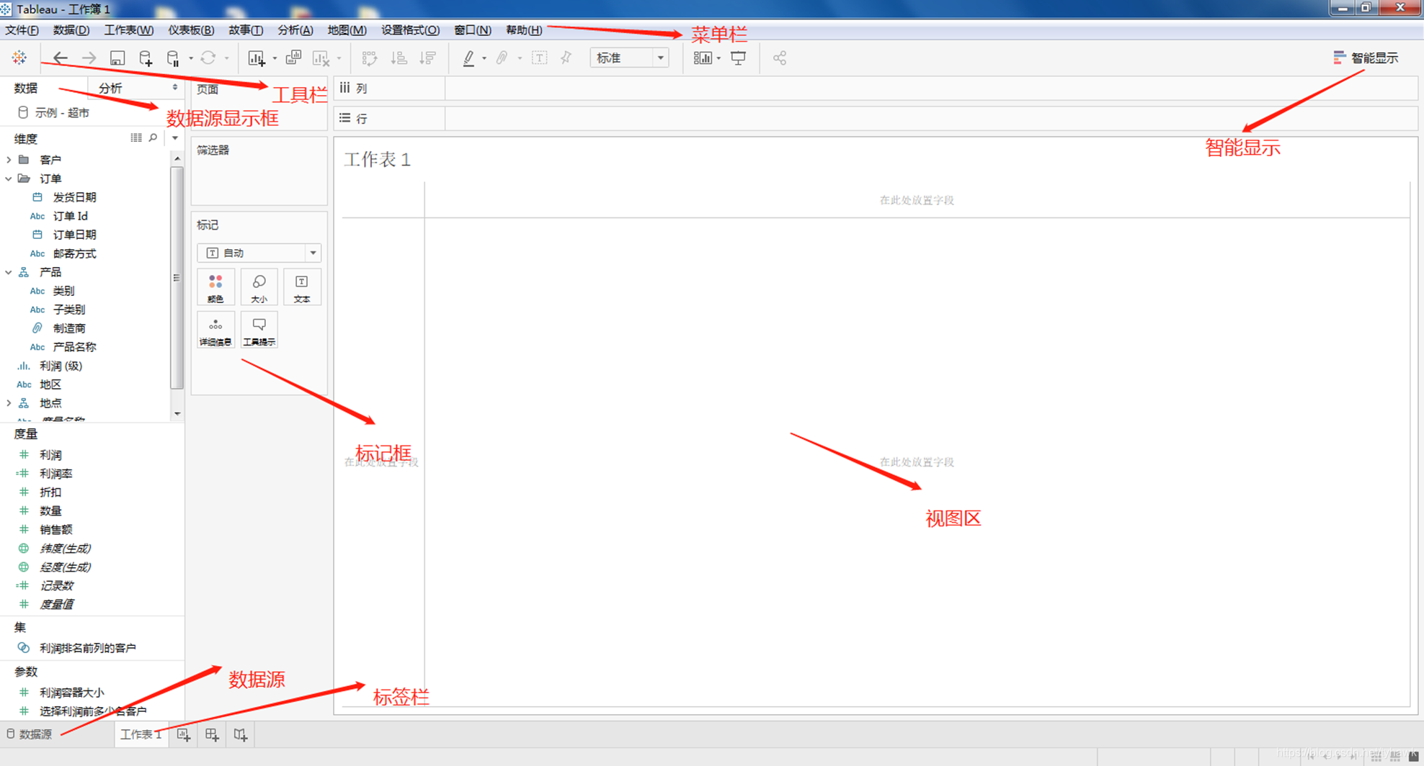Screen dimensions: 1424x766
Task: Open the 分析(A) menu
Action: click(x=295, y=30)
